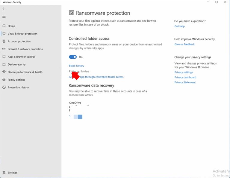Screen dimensions: 230x178
Task: Open the Privacy dashboard link
Action: (x=185, y=77)
